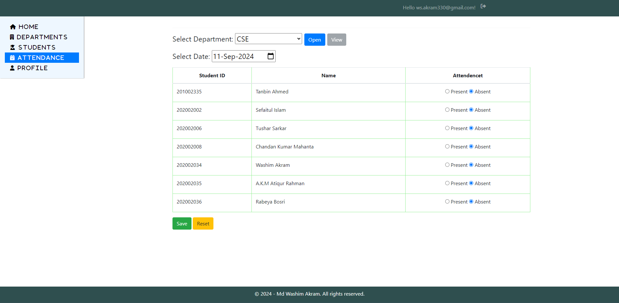Click the name Washim Akram in table
Viewport: 619px width, 303px height.
pos(273,165)
